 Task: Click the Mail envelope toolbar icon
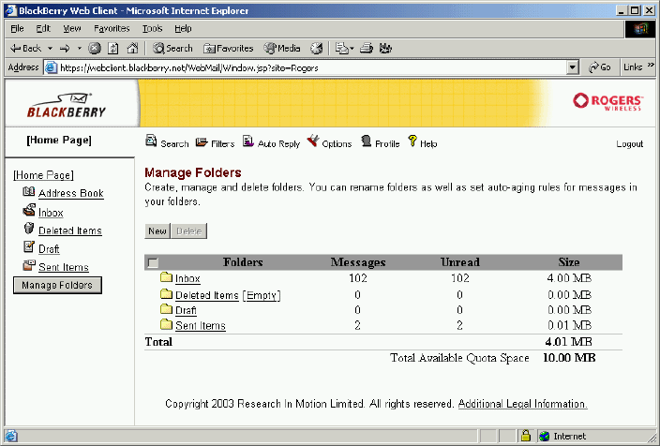[x=341, y=49]
